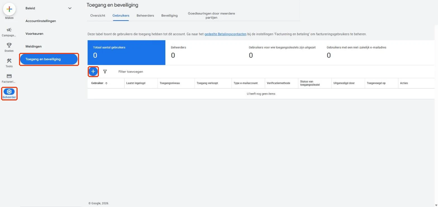Click Type e-mailaccount column header
The height and width of the screenshot is (207, 438).
click(x=246, y=83)
